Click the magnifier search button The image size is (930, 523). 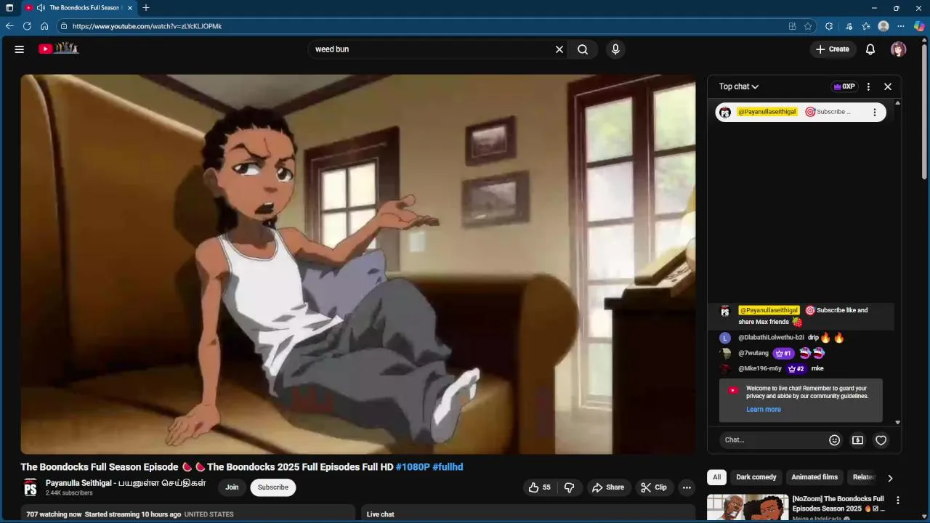click(x=583, y=49)
